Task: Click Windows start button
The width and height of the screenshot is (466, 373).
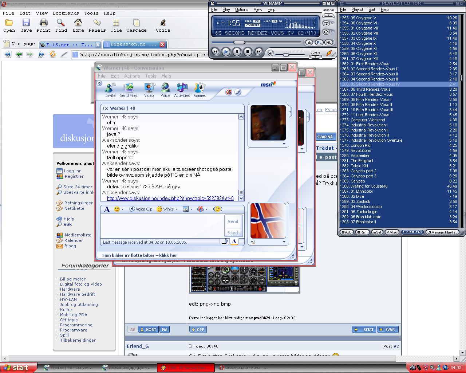Action: pos(18,368)
